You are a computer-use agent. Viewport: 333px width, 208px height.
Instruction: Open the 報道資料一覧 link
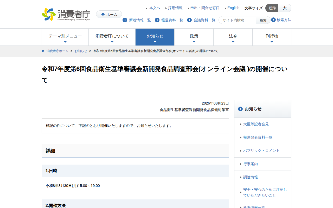coord(172,20)
